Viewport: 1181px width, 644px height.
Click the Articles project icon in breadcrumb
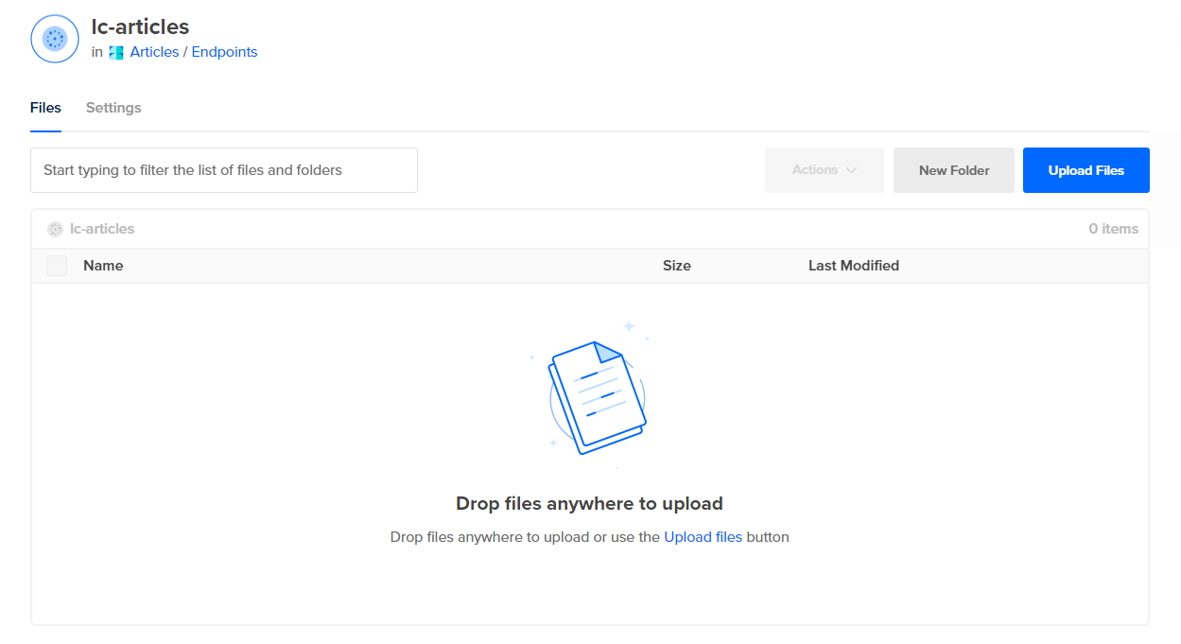[116, 53]
